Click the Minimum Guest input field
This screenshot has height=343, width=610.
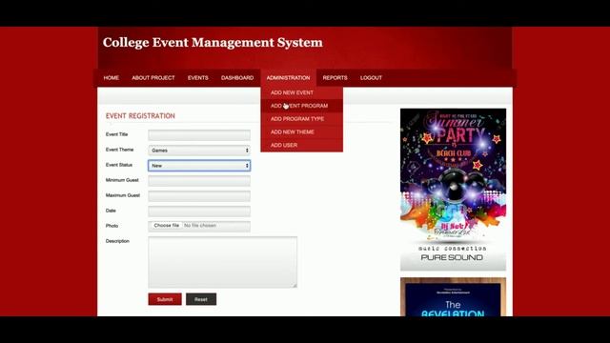[x=199, y=181]
